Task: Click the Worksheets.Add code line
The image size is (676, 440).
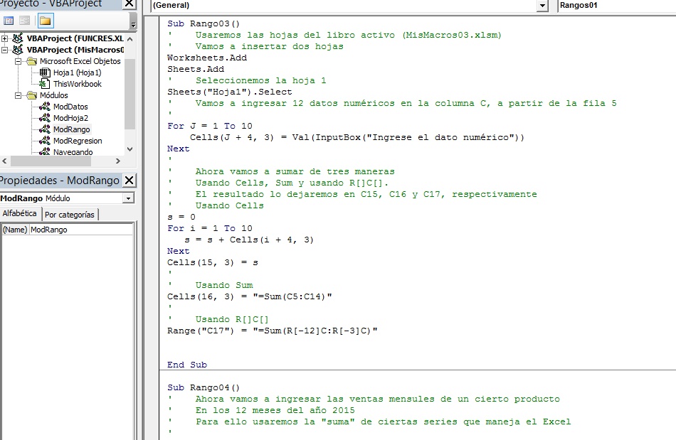Action: 207,58
